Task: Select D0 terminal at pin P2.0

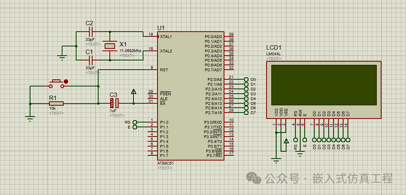Action: point(246,80)
